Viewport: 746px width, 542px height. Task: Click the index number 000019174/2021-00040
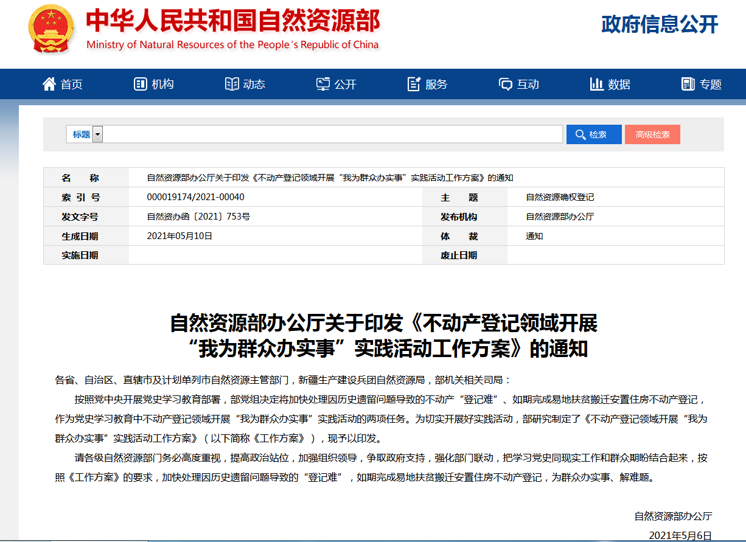click(196, 197)
